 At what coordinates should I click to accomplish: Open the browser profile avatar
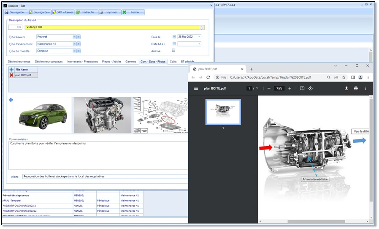pos(360,77)
